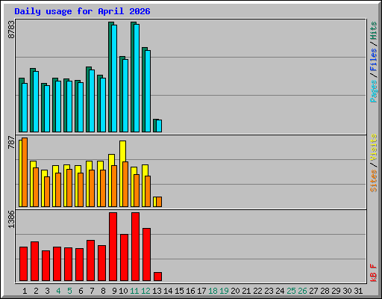Click day label 24 on the x-axis
This screenshot has width=382, height=299.
(x=280, y=291)
